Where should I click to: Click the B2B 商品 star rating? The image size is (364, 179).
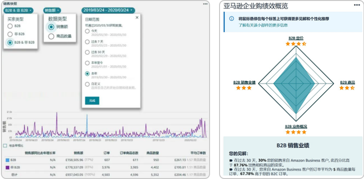347,88
